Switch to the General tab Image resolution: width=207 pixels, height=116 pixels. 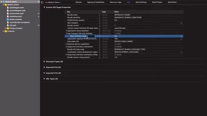79,2
